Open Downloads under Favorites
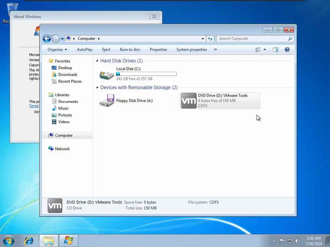 click(x=68, y=75)
